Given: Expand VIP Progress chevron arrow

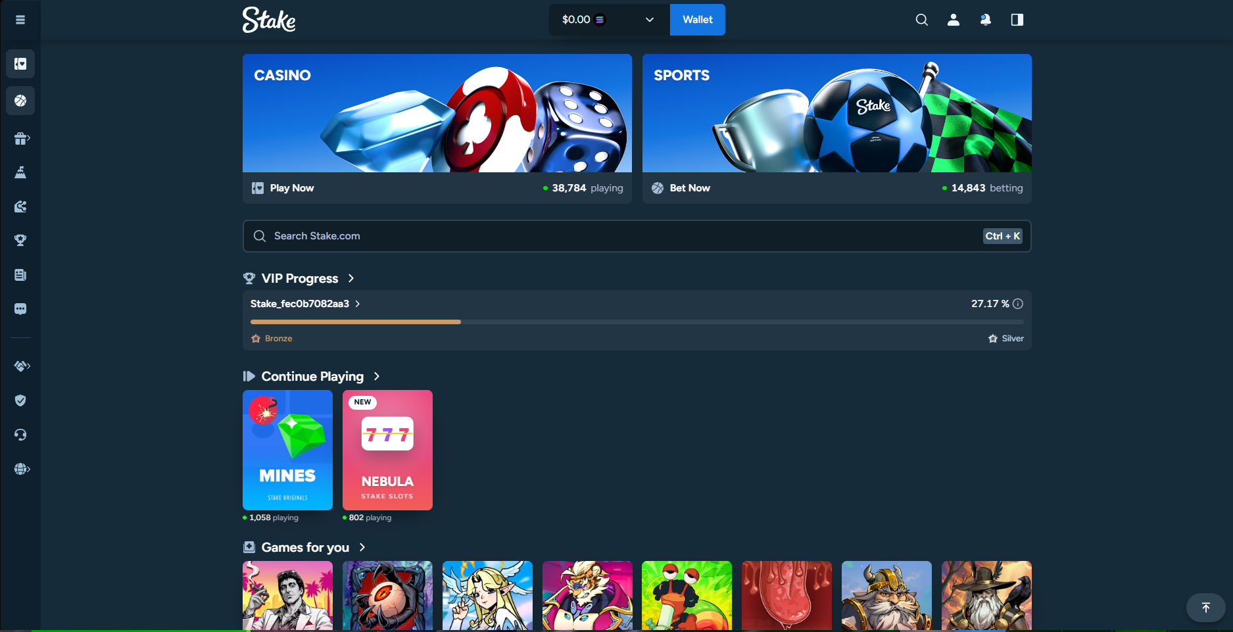Looking at the screenshot, I should coord(351,278).
